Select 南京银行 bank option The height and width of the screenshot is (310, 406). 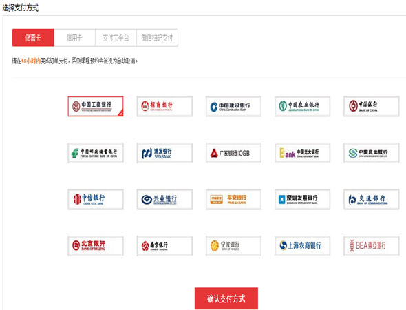click(164, 246)
